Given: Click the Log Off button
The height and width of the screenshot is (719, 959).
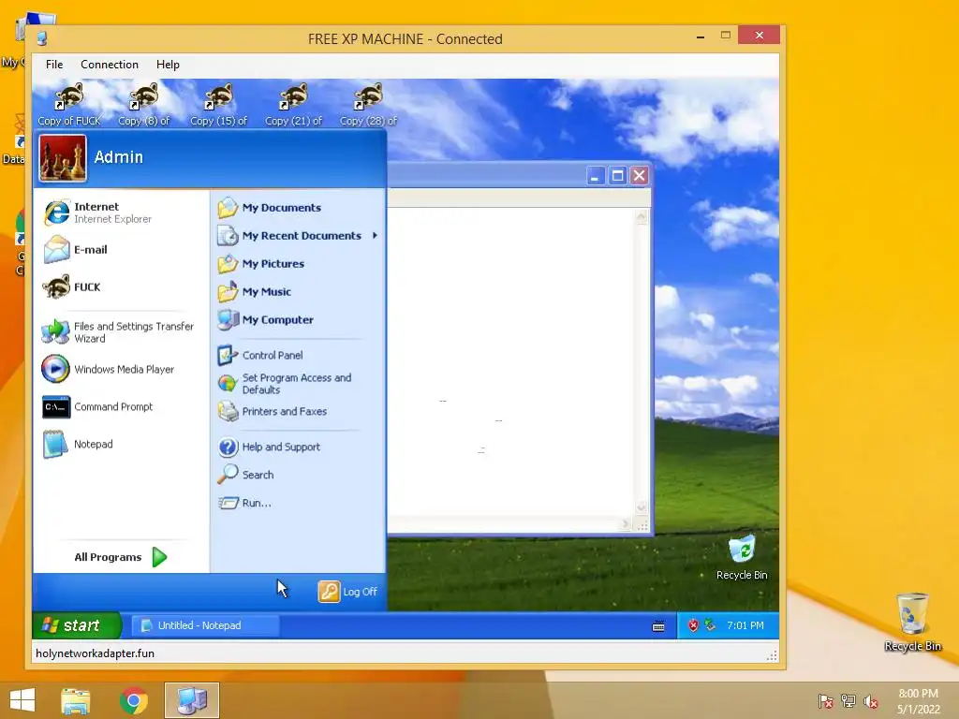Looking at the screenshot, I should click(x=347, y=592).
